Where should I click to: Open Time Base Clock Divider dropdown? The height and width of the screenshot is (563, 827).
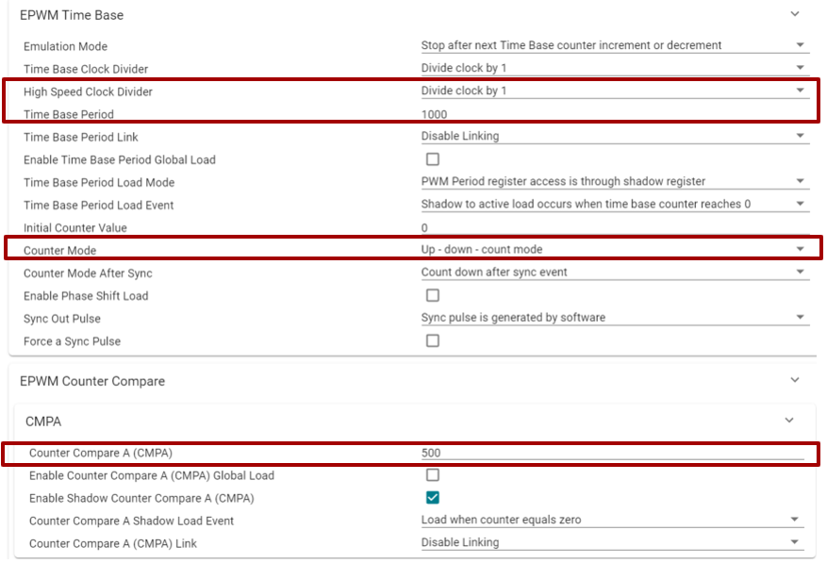click(614, 68)
